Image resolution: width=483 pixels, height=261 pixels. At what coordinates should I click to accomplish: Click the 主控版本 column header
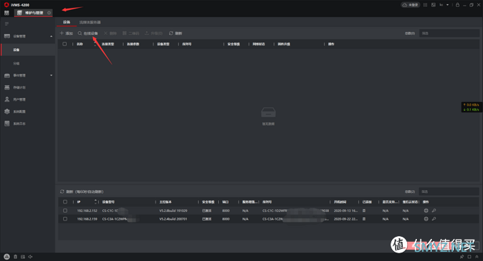pos(165,202)
